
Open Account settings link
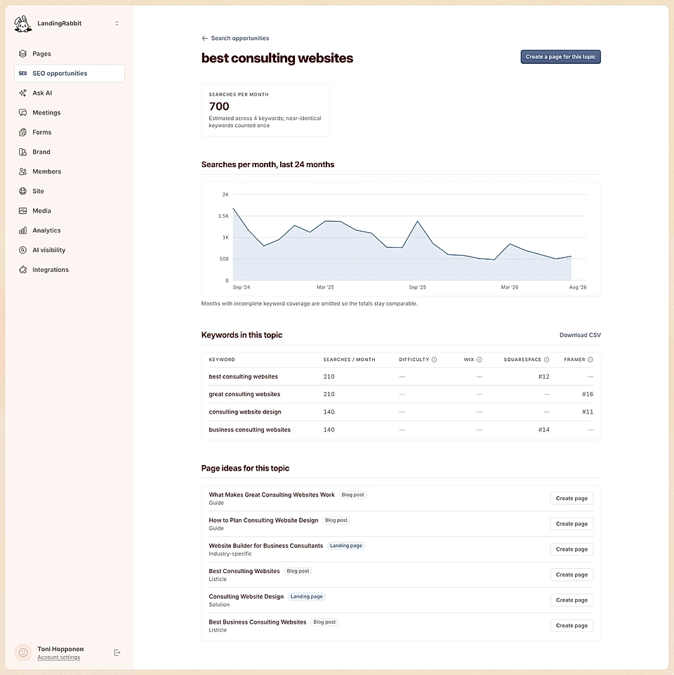tap(58, 657)
